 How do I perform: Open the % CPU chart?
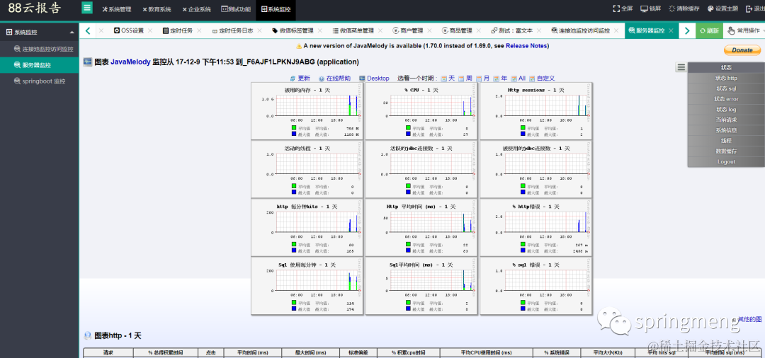coord(421,110)
